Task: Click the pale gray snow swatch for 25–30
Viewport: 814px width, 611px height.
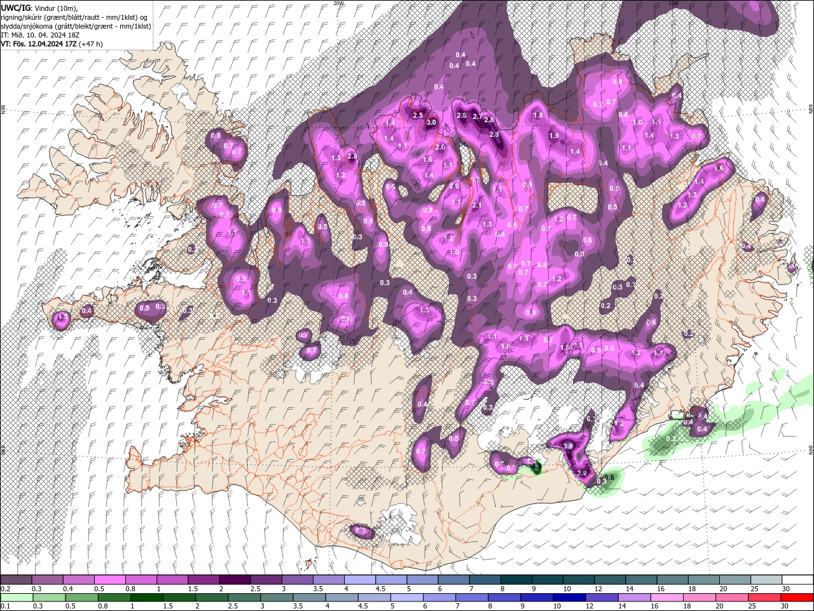Action: coord(765,580)
